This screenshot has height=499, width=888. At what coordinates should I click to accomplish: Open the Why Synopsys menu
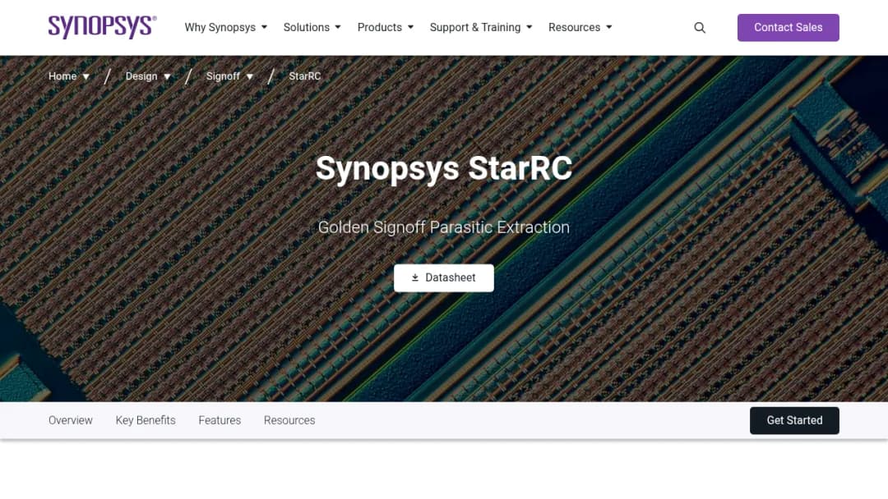(x=220, y=27)
